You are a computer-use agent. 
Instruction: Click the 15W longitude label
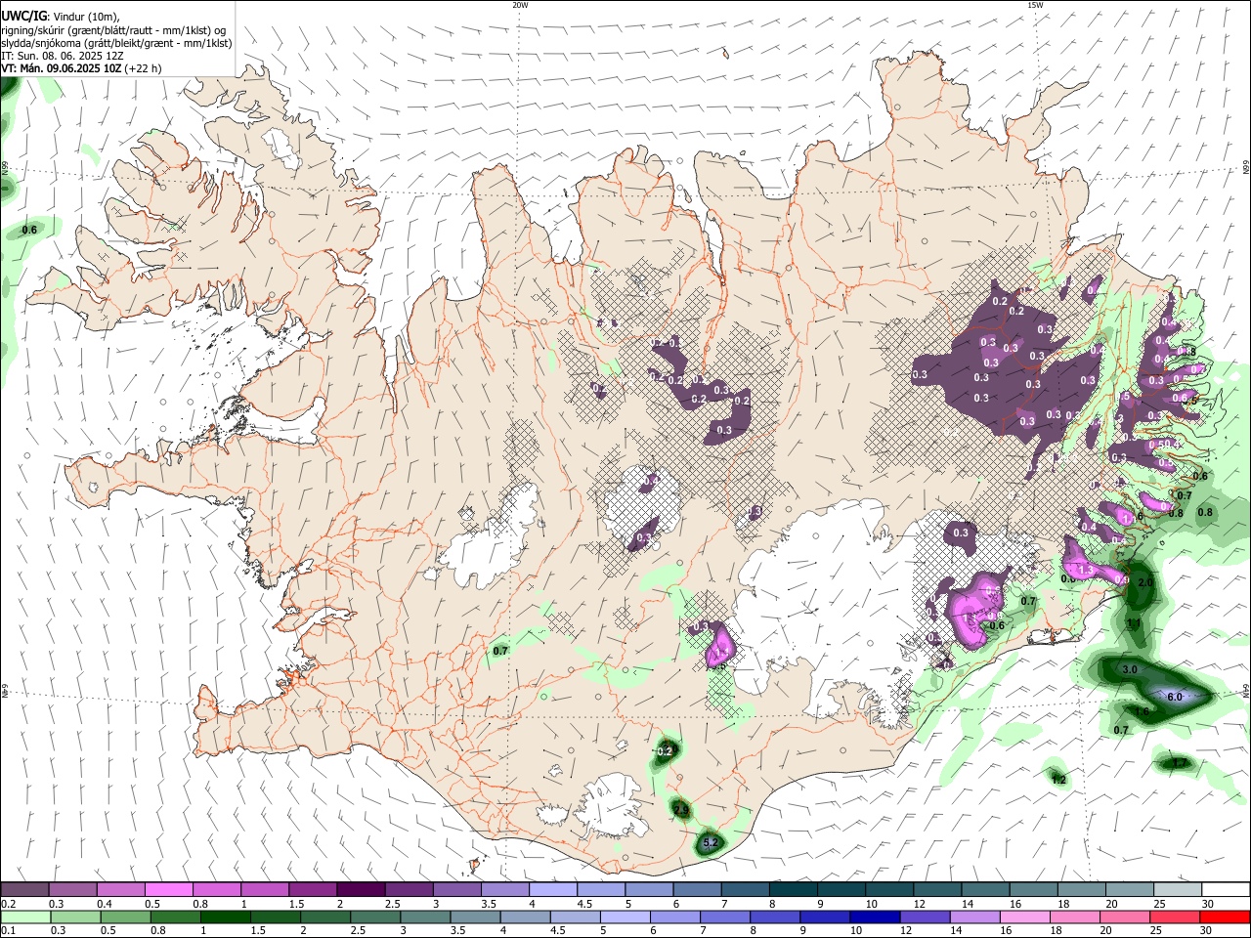(x=1035, y=5)
